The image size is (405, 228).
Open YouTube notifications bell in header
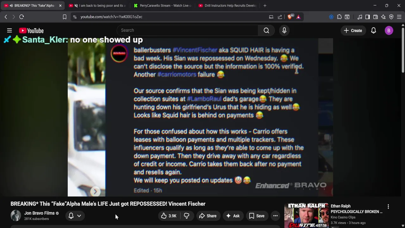[373, 30]
